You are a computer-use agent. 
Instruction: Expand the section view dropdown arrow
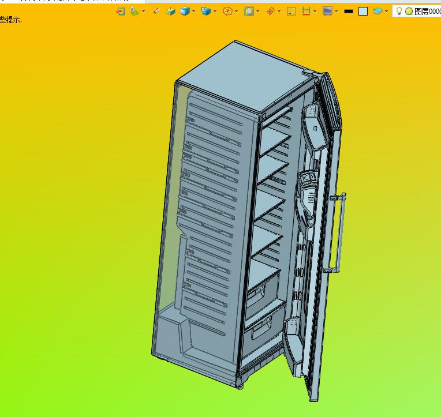coord(257,12)
